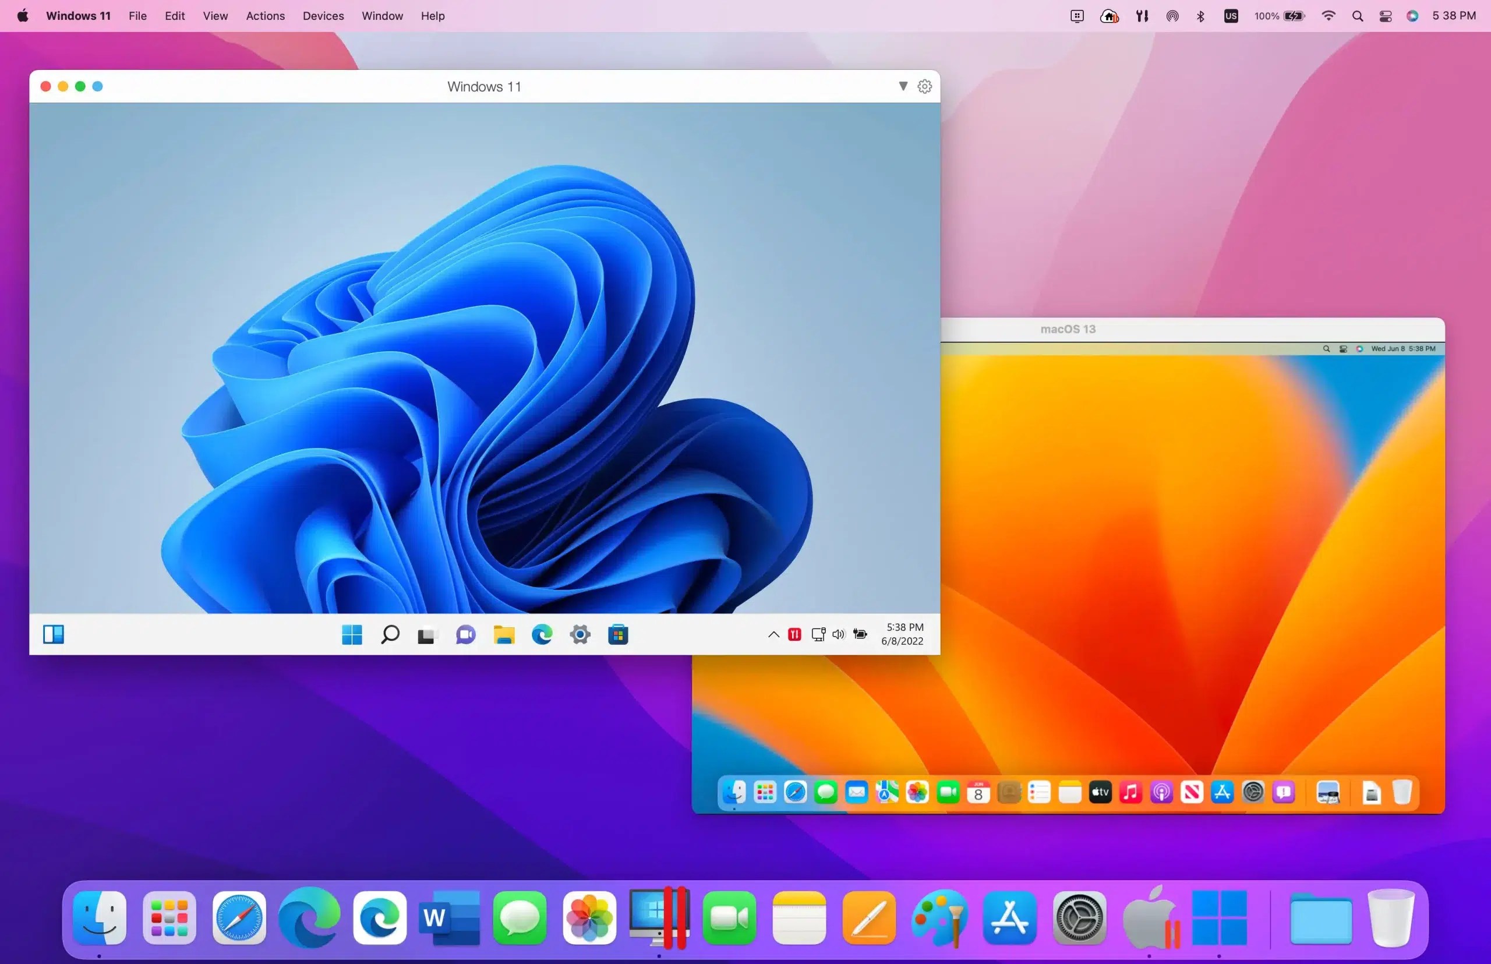1491x964 pixels.
Task: Expand hidden icons chevron in Windows tray
Action: (x=773, y=634)
